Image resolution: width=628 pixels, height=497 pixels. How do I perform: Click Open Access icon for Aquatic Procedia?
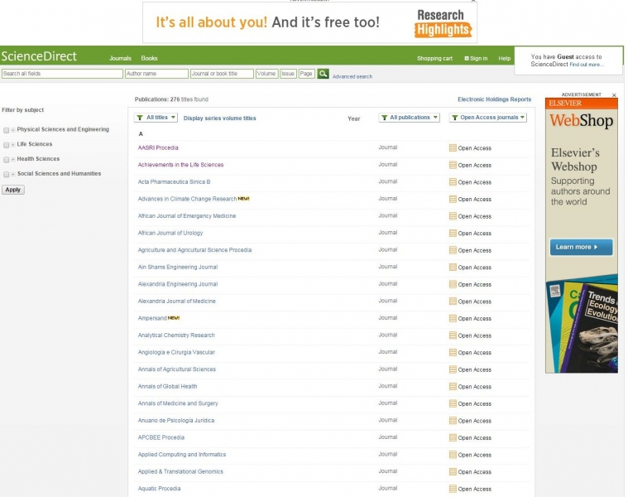[453, 489]
